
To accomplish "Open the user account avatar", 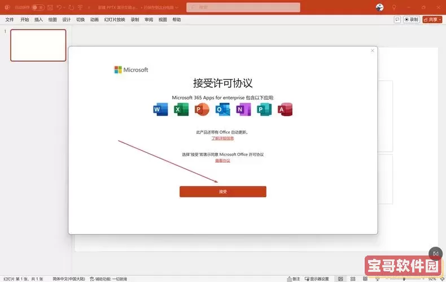I will tap(379, 7).
